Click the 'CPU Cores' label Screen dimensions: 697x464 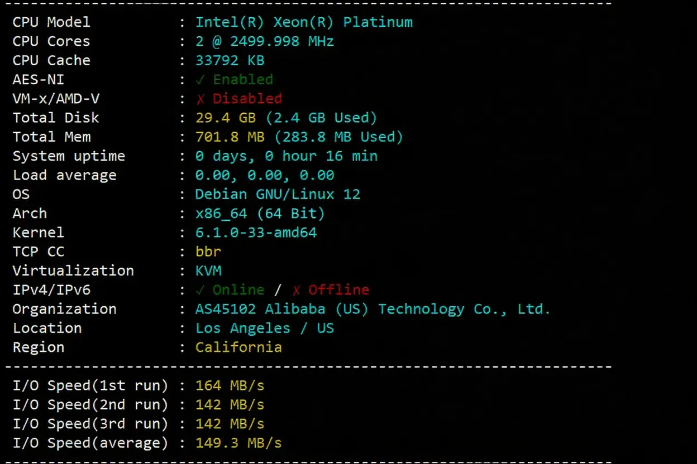tap(51, 41)
